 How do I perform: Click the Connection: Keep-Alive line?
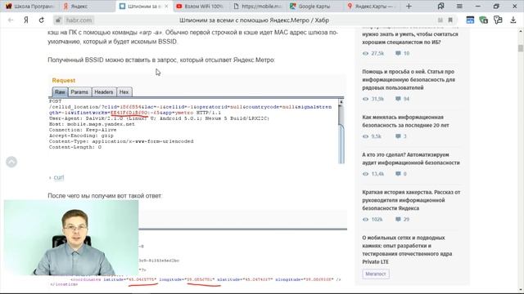coord(83,130)
